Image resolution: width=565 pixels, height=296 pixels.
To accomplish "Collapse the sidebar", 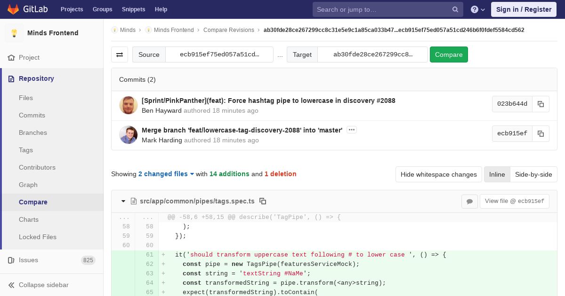I will pos(39,285).
